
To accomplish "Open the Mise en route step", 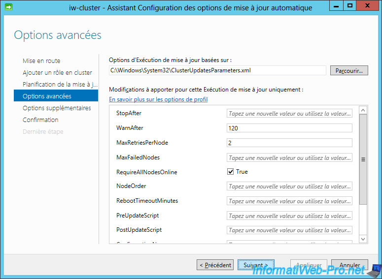I will click(x=41, y=61).
